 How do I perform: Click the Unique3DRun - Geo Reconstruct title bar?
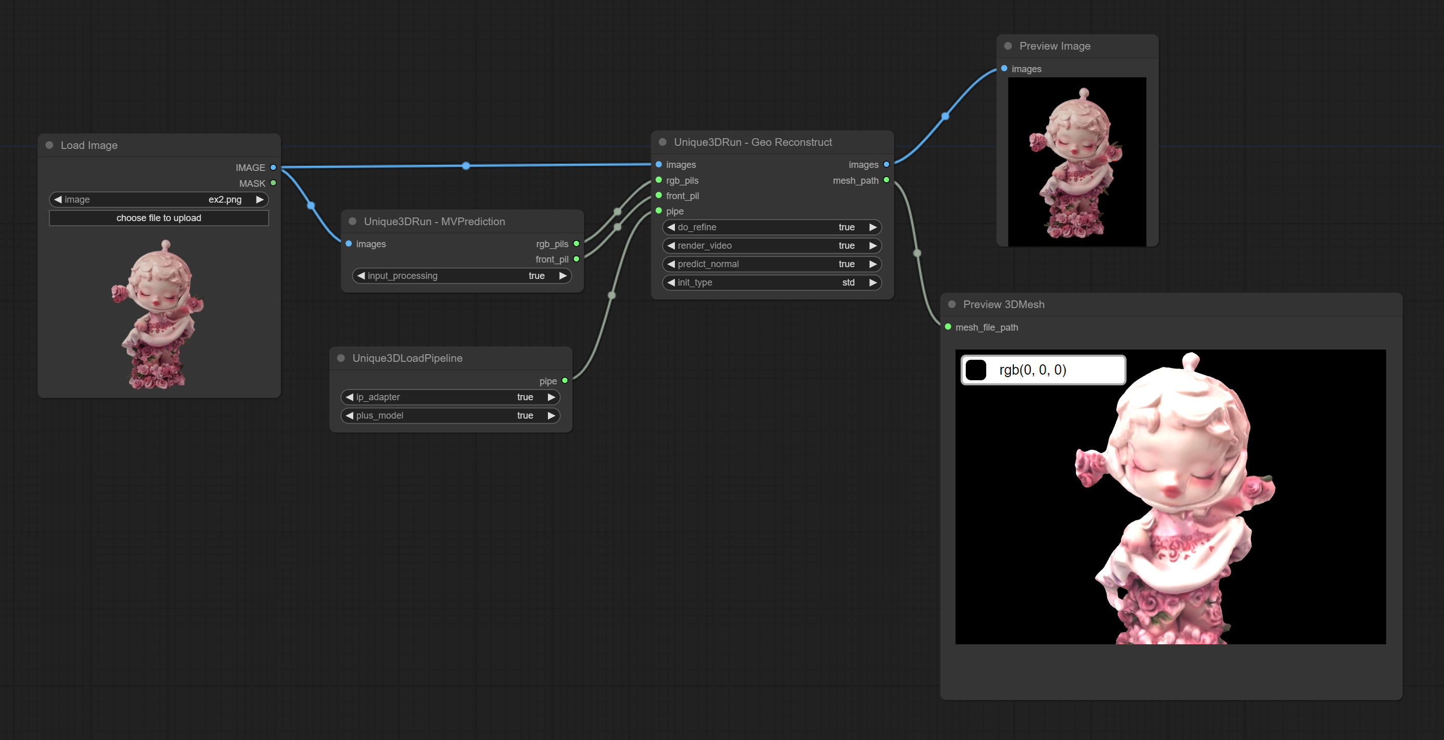(x=752, y=142)
